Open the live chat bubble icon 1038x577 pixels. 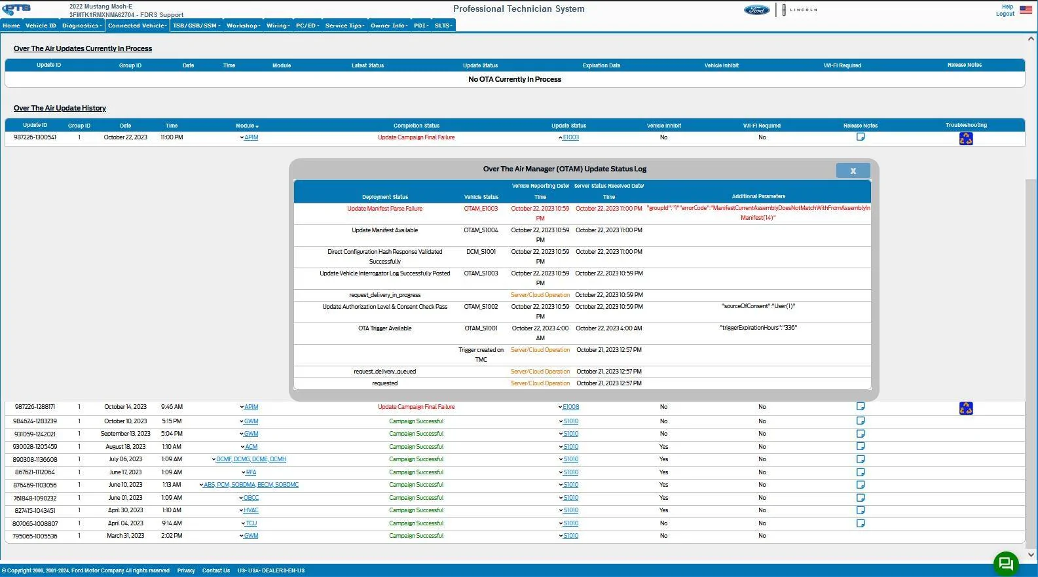click(x=1006, y=563)
